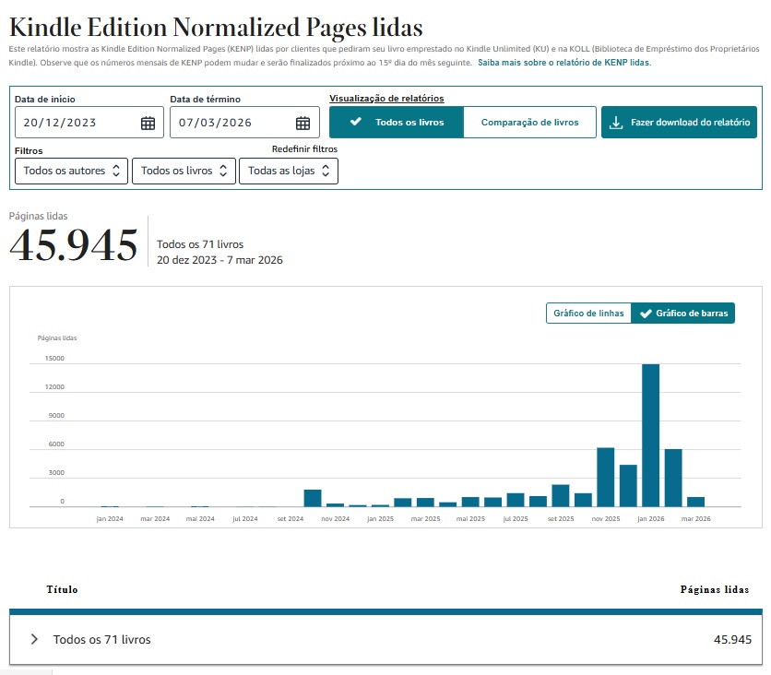Switch chart to Gráfico de linhas

(588, 313)
